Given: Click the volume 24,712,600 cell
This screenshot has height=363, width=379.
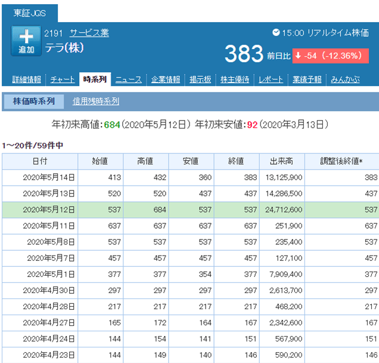Looking at the screenshot, I should tap(282, 210).
